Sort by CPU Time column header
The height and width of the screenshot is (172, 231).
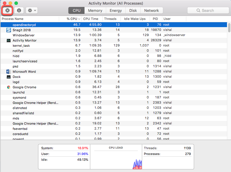[x=92, y=19]
